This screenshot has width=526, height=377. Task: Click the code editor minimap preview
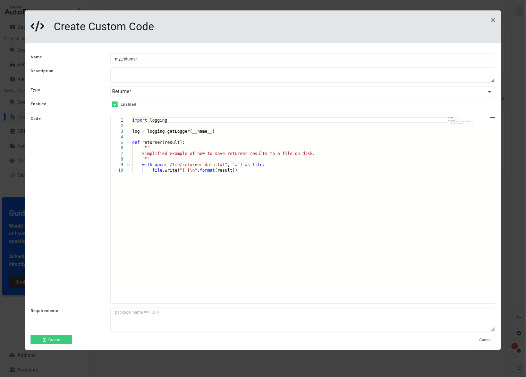click(461, 121)
